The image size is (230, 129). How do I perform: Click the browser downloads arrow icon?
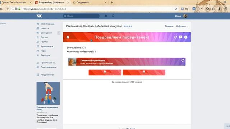(220, 9)
